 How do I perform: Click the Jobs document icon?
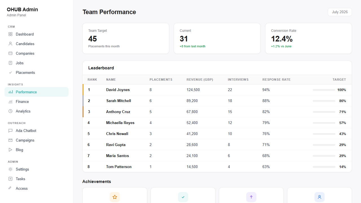click(10, 63)
